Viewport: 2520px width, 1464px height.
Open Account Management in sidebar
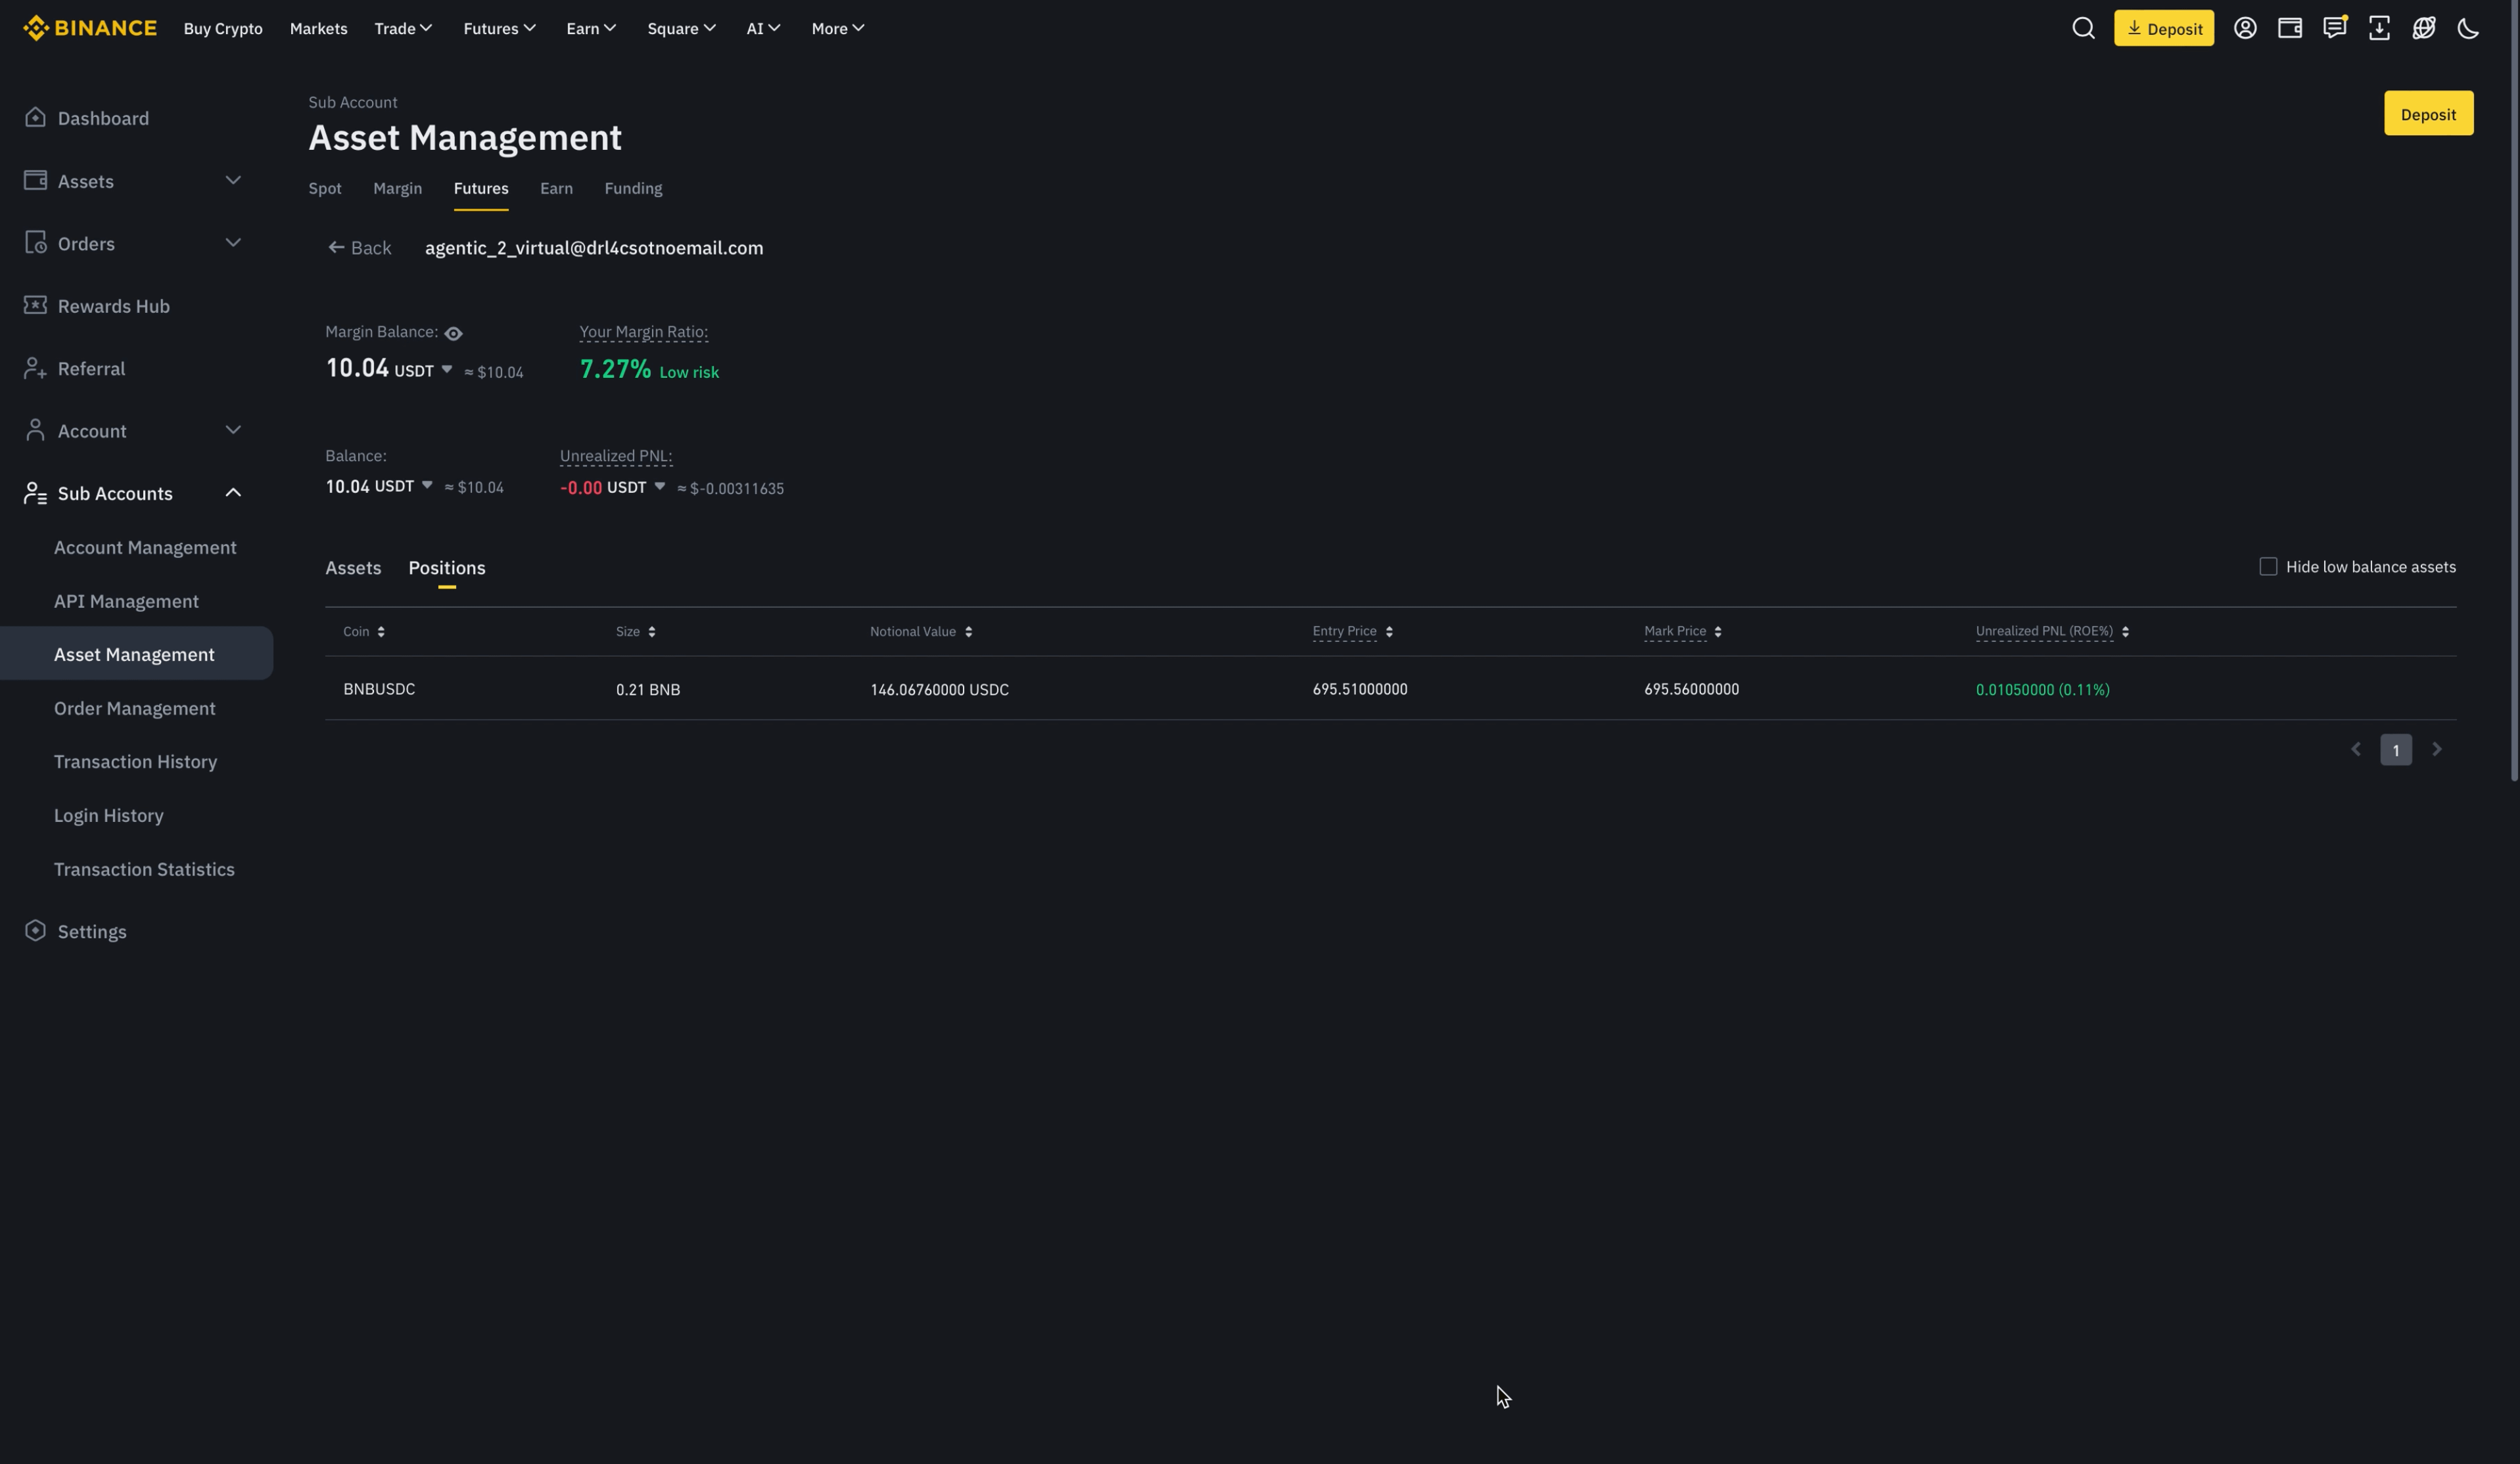(x=145, y=547)
